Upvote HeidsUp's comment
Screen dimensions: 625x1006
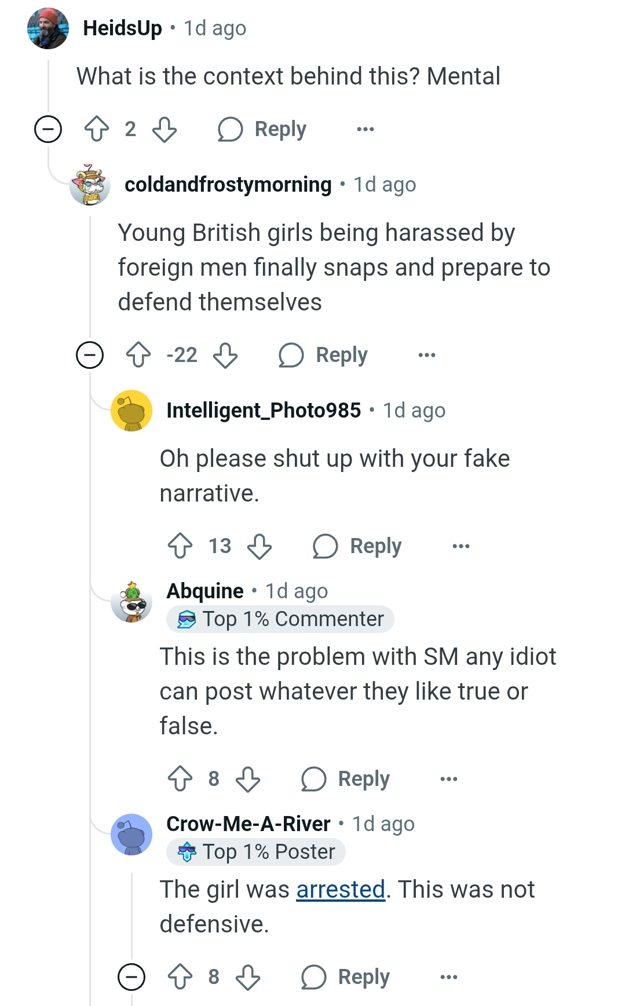96,129
